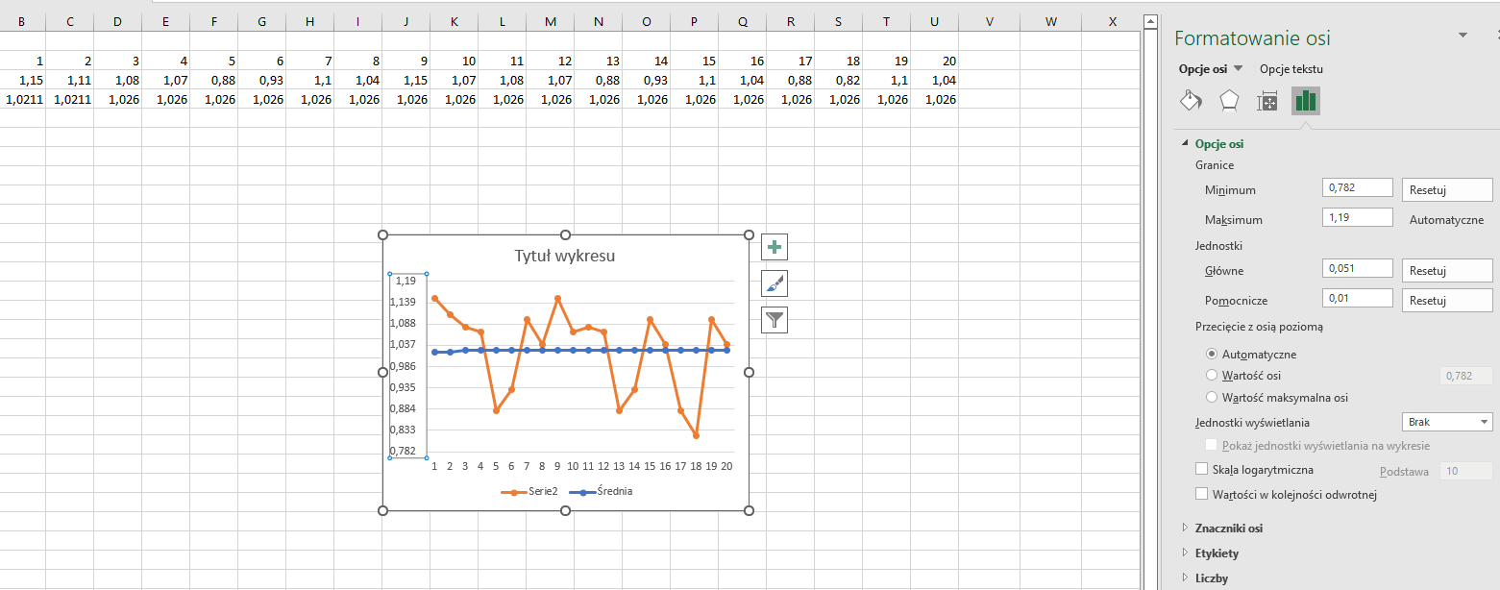Viewport: 1500px width, 590px height.
Task: Check Wartości w kolejności odwrotnej
Action: (1201, 494)
